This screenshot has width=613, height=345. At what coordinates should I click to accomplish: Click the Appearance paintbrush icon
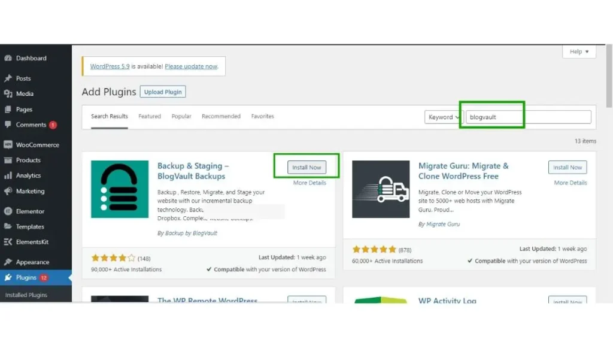(x=8, y=262)
